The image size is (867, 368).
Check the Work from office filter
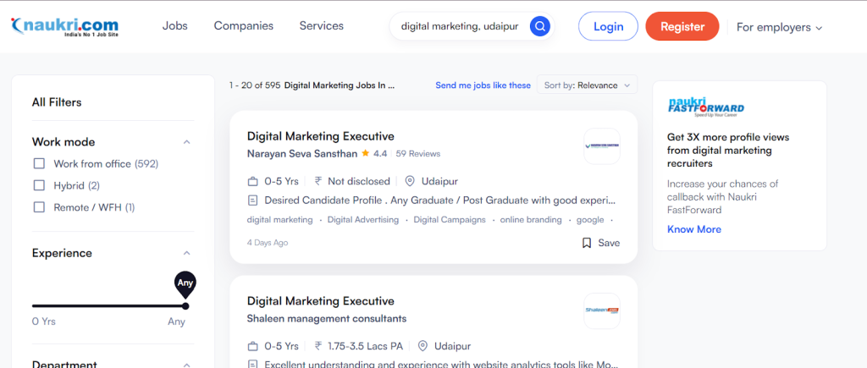tap(39, 164)
